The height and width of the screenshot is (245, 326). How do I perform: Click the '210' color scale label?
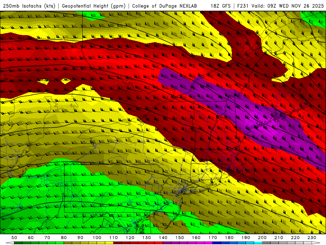tap(279, 238)
